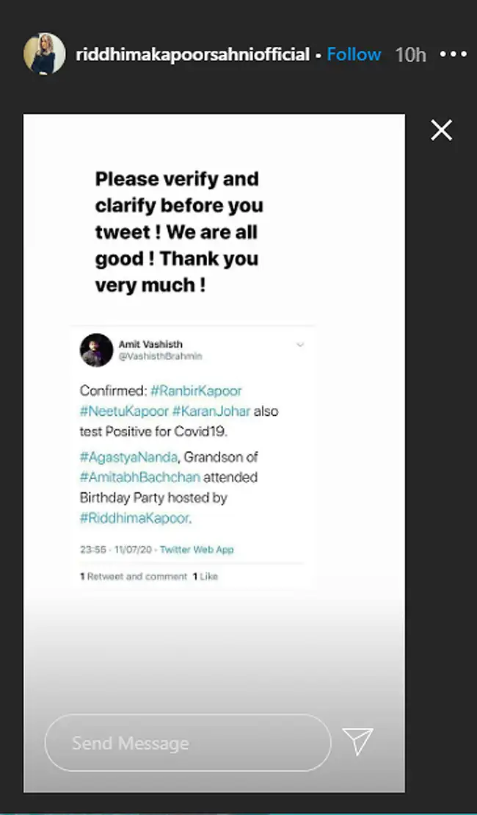Open the #NeetuKapoor hashtag

[x=123, y=411]
